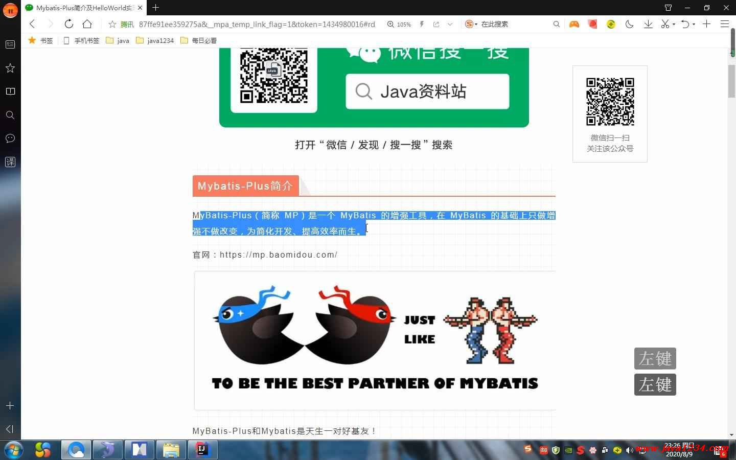The image size is (736, 460).
Task: Click the vertical scrollbar thumb
Action: pos(732,81)
